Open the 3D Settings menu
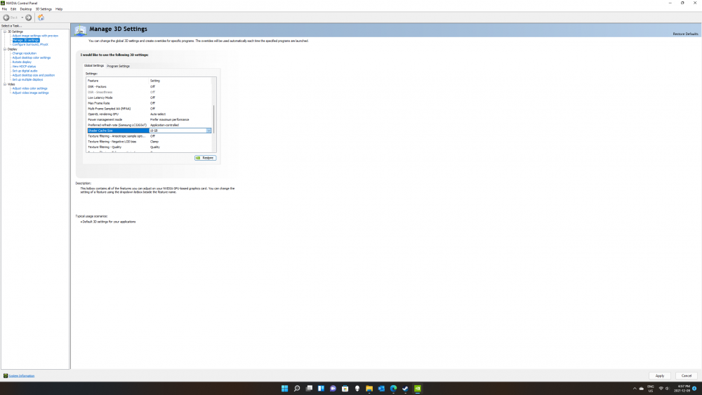 44,9
